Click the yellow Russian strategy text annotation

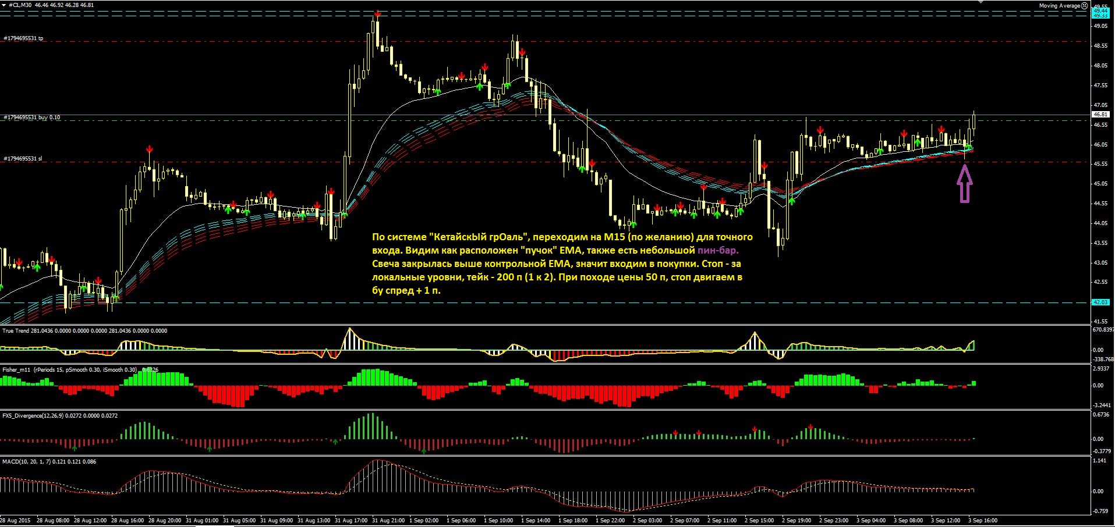click(562, 263)
